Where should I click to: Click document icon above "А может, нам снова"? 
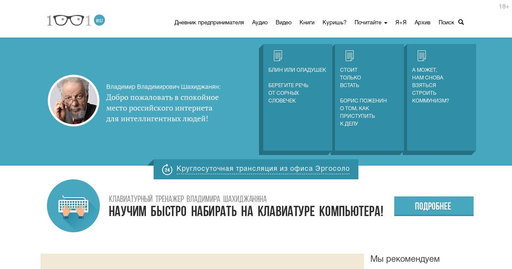pos(422,56)
